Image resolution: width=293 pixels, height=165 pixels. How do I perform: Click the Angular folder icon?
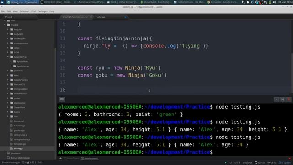[x=11, y=29]
